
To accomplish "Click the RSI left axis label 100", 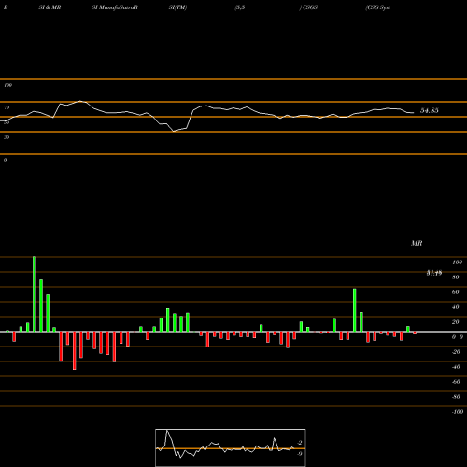I will (x=7, y=85).
